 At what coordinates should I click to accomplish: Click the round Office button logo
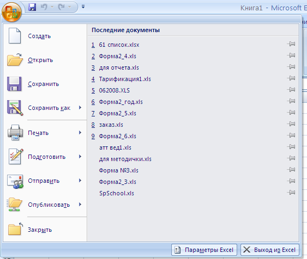11,12
